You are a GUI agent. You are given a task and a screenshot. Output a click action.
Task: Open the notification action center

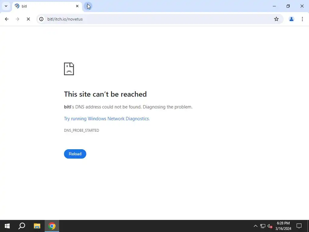click(299, 226)
